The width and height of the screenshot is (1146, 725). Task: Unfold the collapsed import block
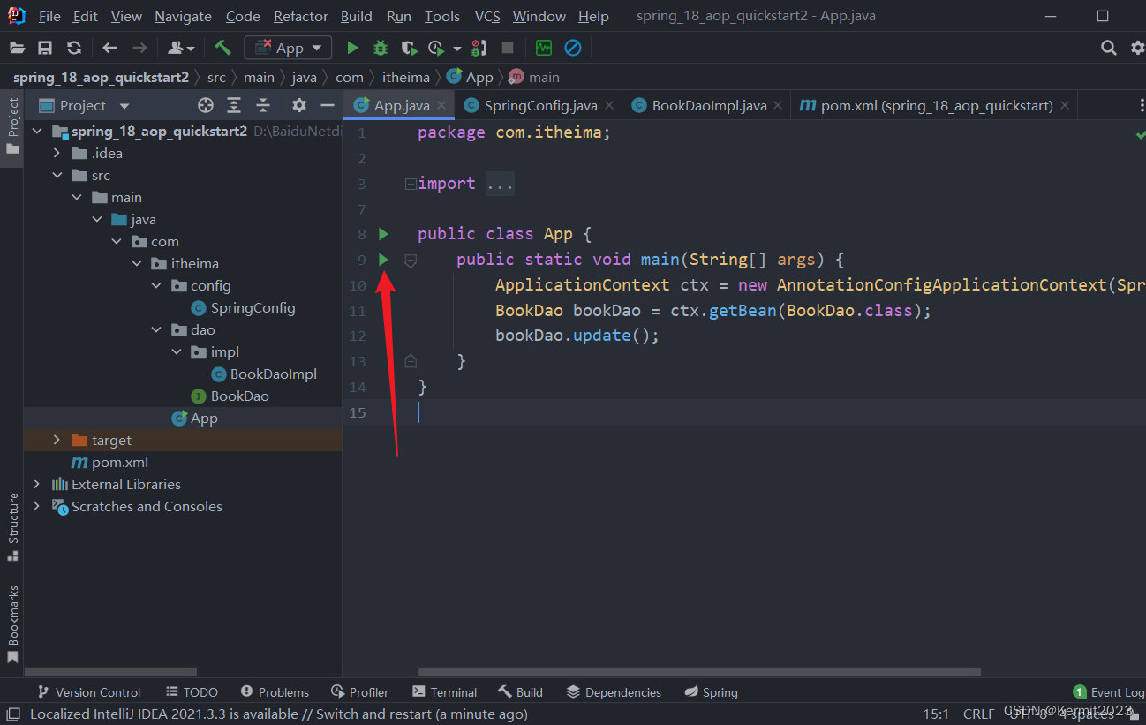click(410, 184)
